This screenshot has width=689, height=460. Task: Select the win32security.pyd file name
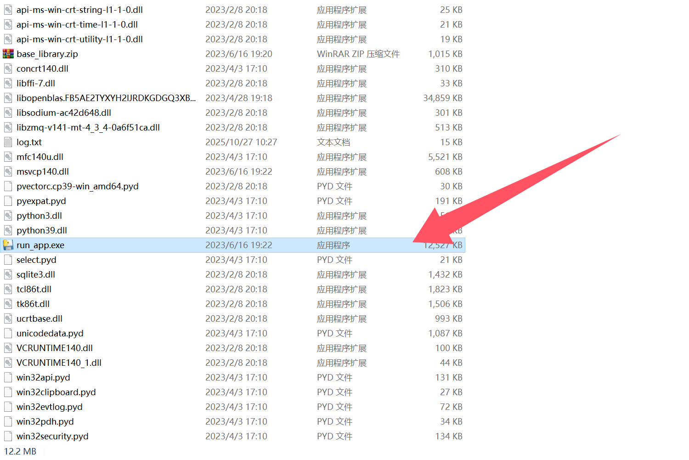point(52,436)
